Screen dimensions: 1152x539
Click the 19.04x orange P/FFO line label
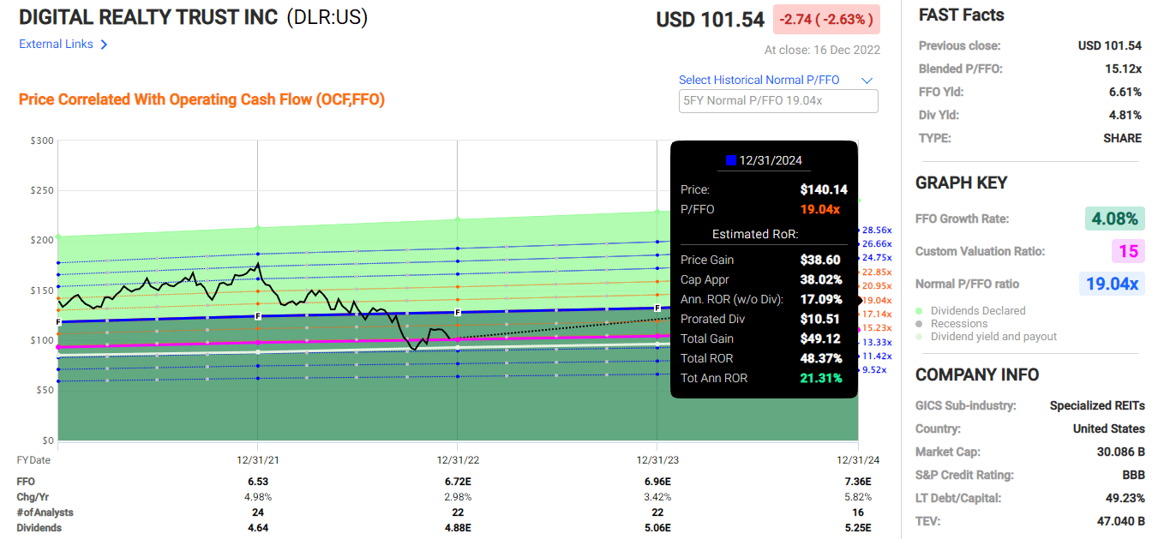[x=877, y=300]
